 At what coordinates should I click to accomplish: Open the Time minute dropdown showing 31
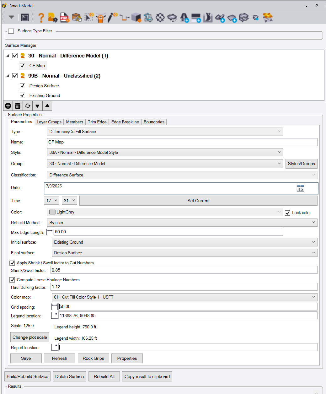tap(69, 201)
